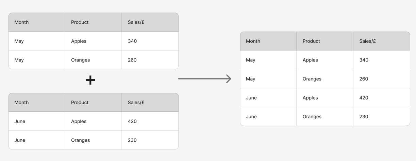
Task: Select the 420 cell in the bottom-left table
Action: point(132,121)
